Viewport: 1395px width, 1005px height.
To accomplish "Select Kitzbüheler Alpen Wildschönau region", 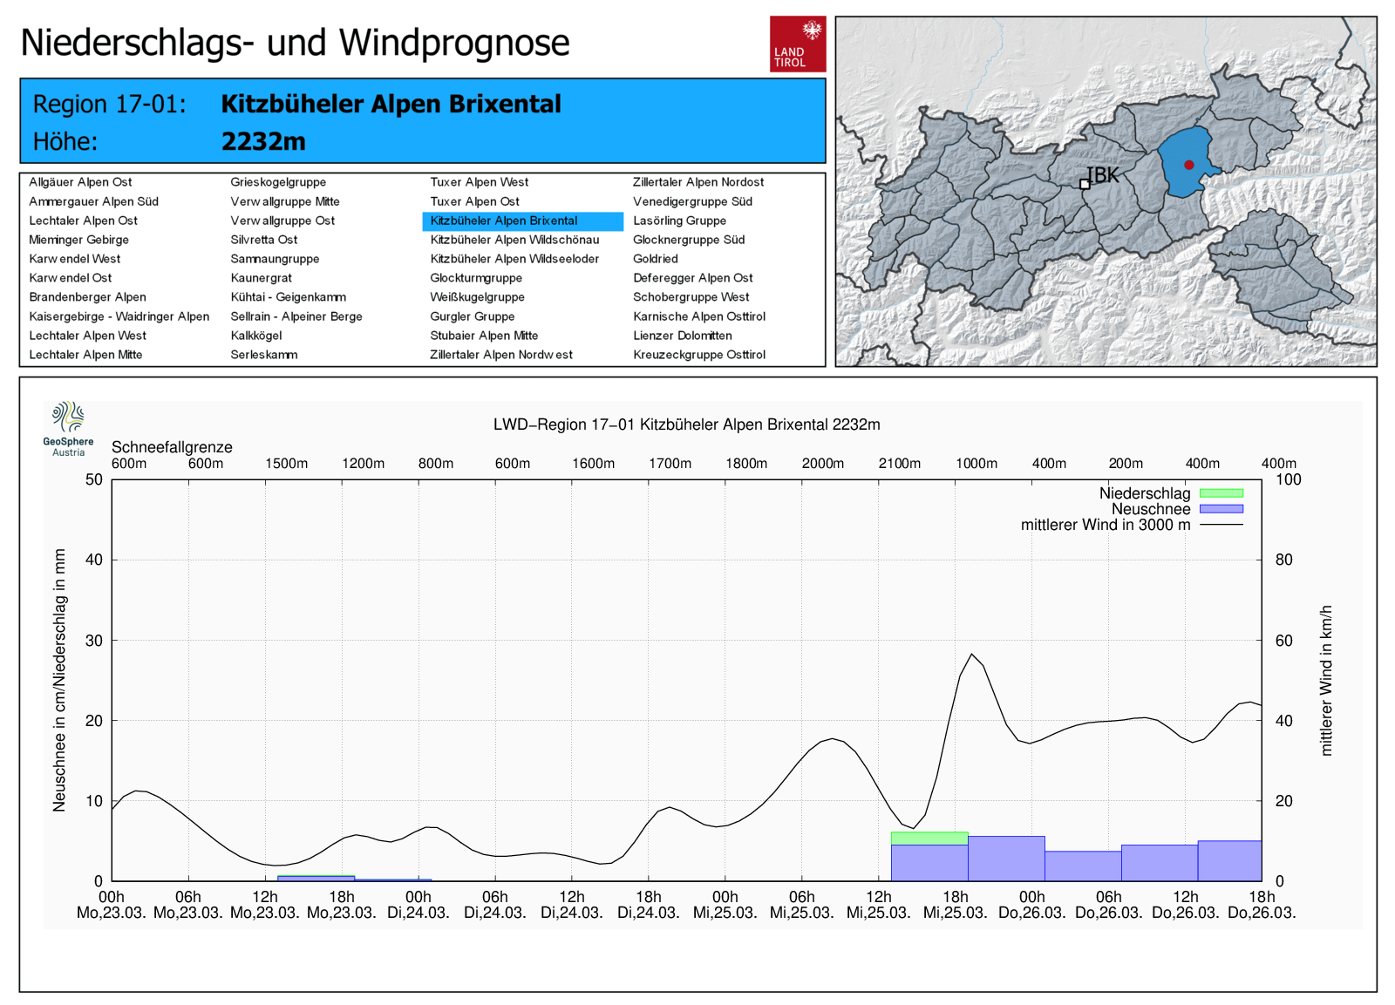I will click(514, 240).
